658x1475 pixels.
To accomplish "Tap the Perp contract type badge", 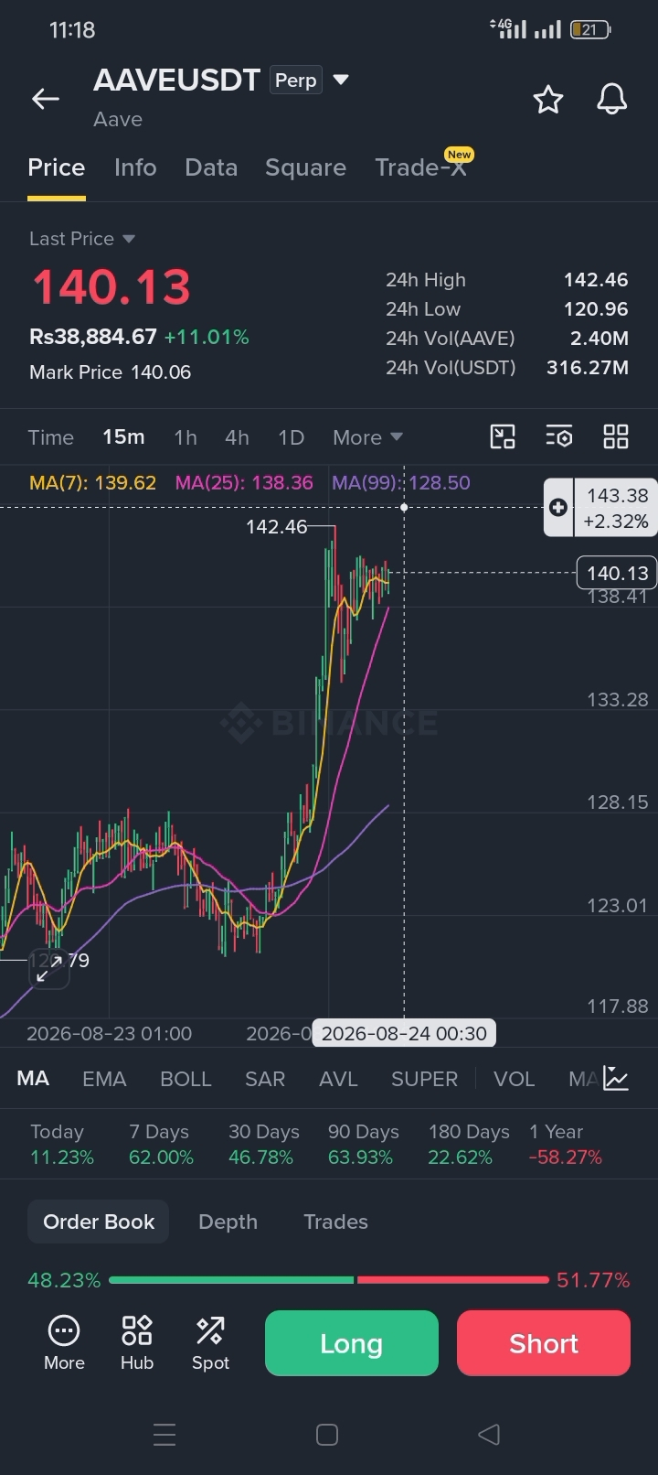I will 296,81.
